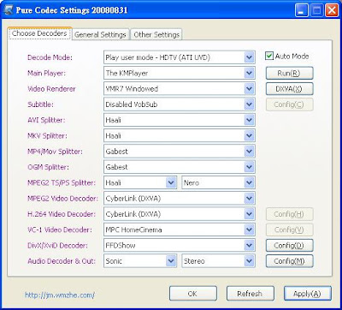Expand the MPEG2 Video Decoder dropdown
342x310 pixels.
pos(180,199)
